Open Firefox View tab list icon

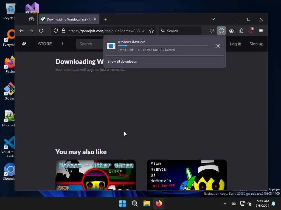click(31, 19)
